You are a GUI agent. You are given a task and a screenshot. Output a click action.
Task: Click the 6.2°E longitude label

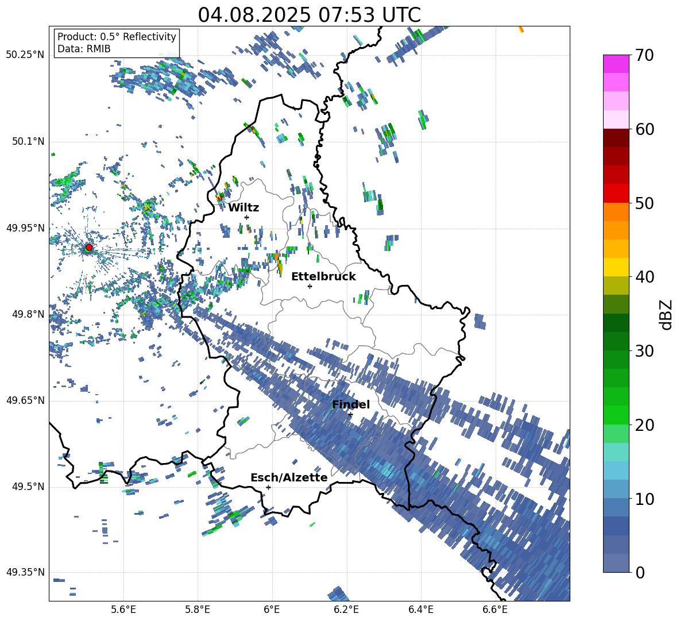(346, 610)
